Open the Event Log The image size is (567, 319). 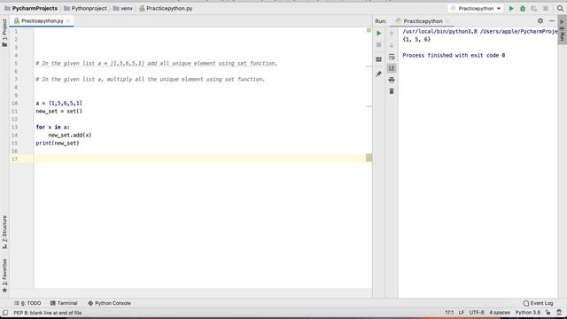(538, 303)
